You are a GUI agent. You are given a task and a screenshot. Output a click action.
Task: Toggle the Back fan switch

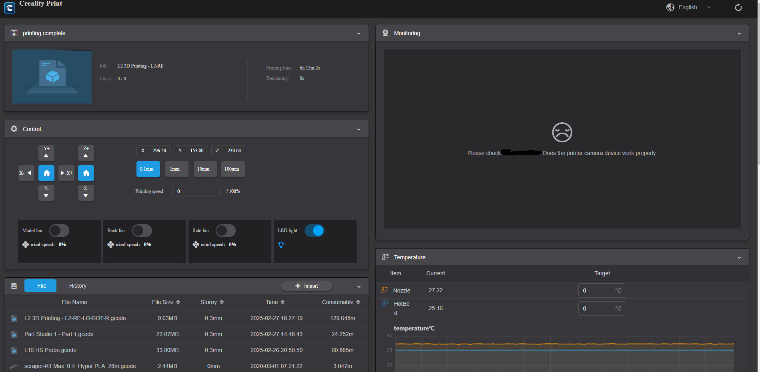pyautogui.click(x=142, y=231)
